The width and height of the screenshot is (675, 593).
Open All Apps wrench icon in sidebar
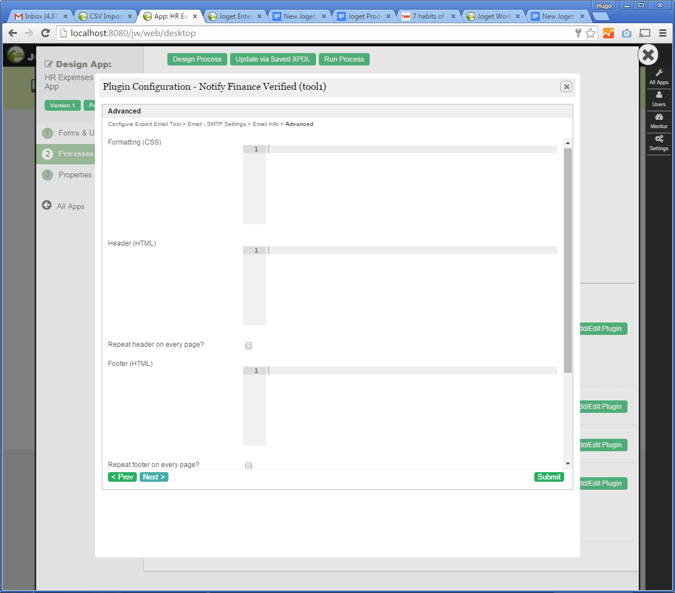coord(659,73)
